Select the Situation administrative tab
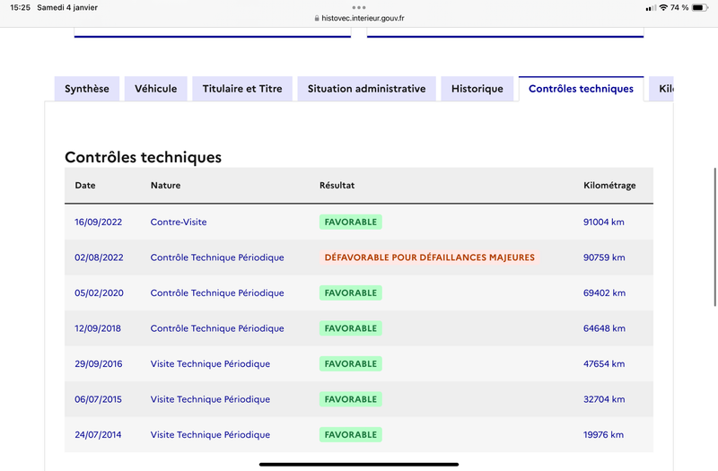 (367, 89)
